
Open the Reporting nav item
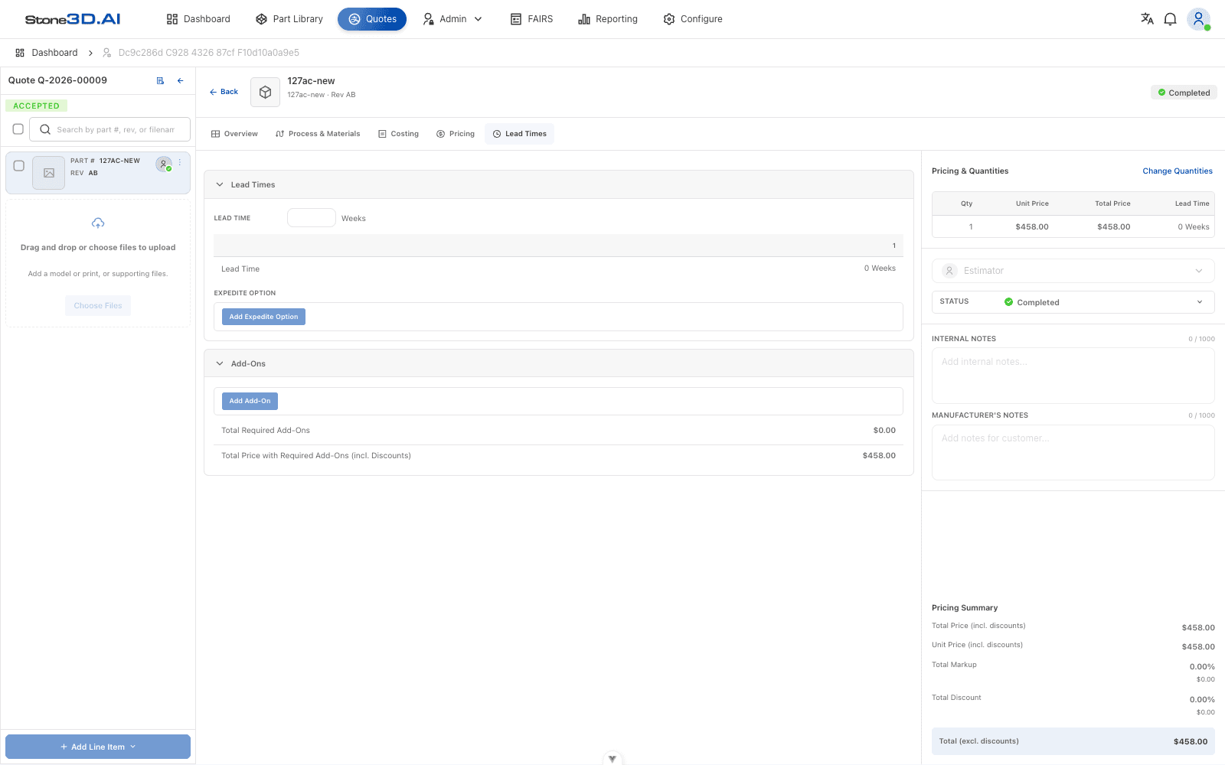[608, 19]
